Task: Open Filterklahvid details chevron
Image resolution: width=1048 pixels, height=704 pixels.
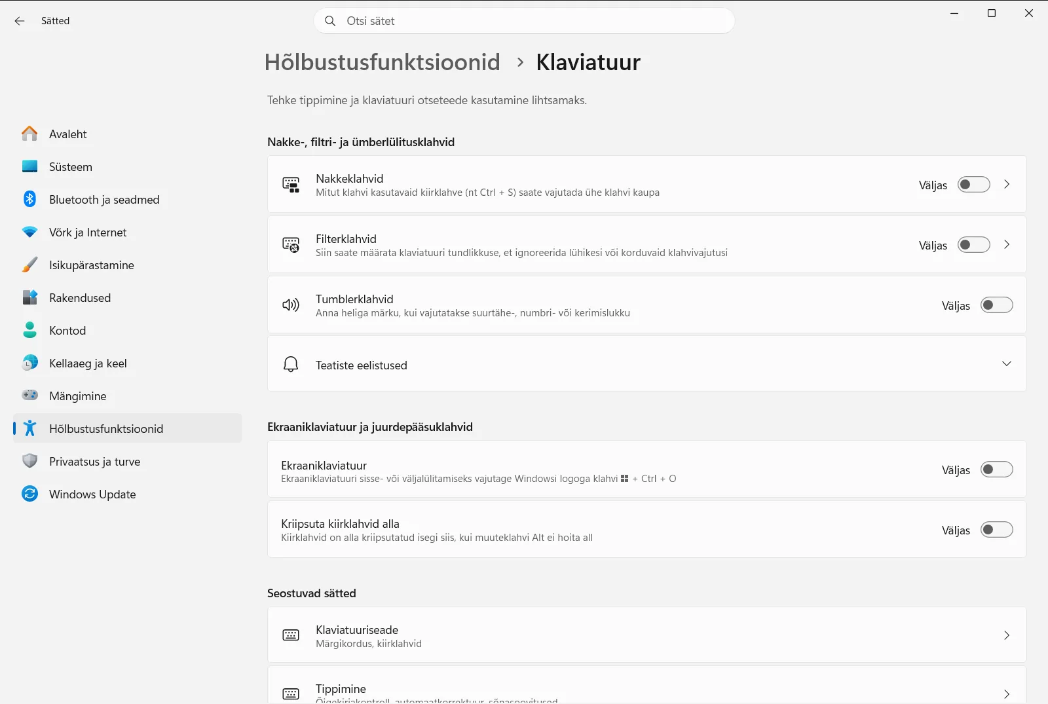Action: 1007,245
